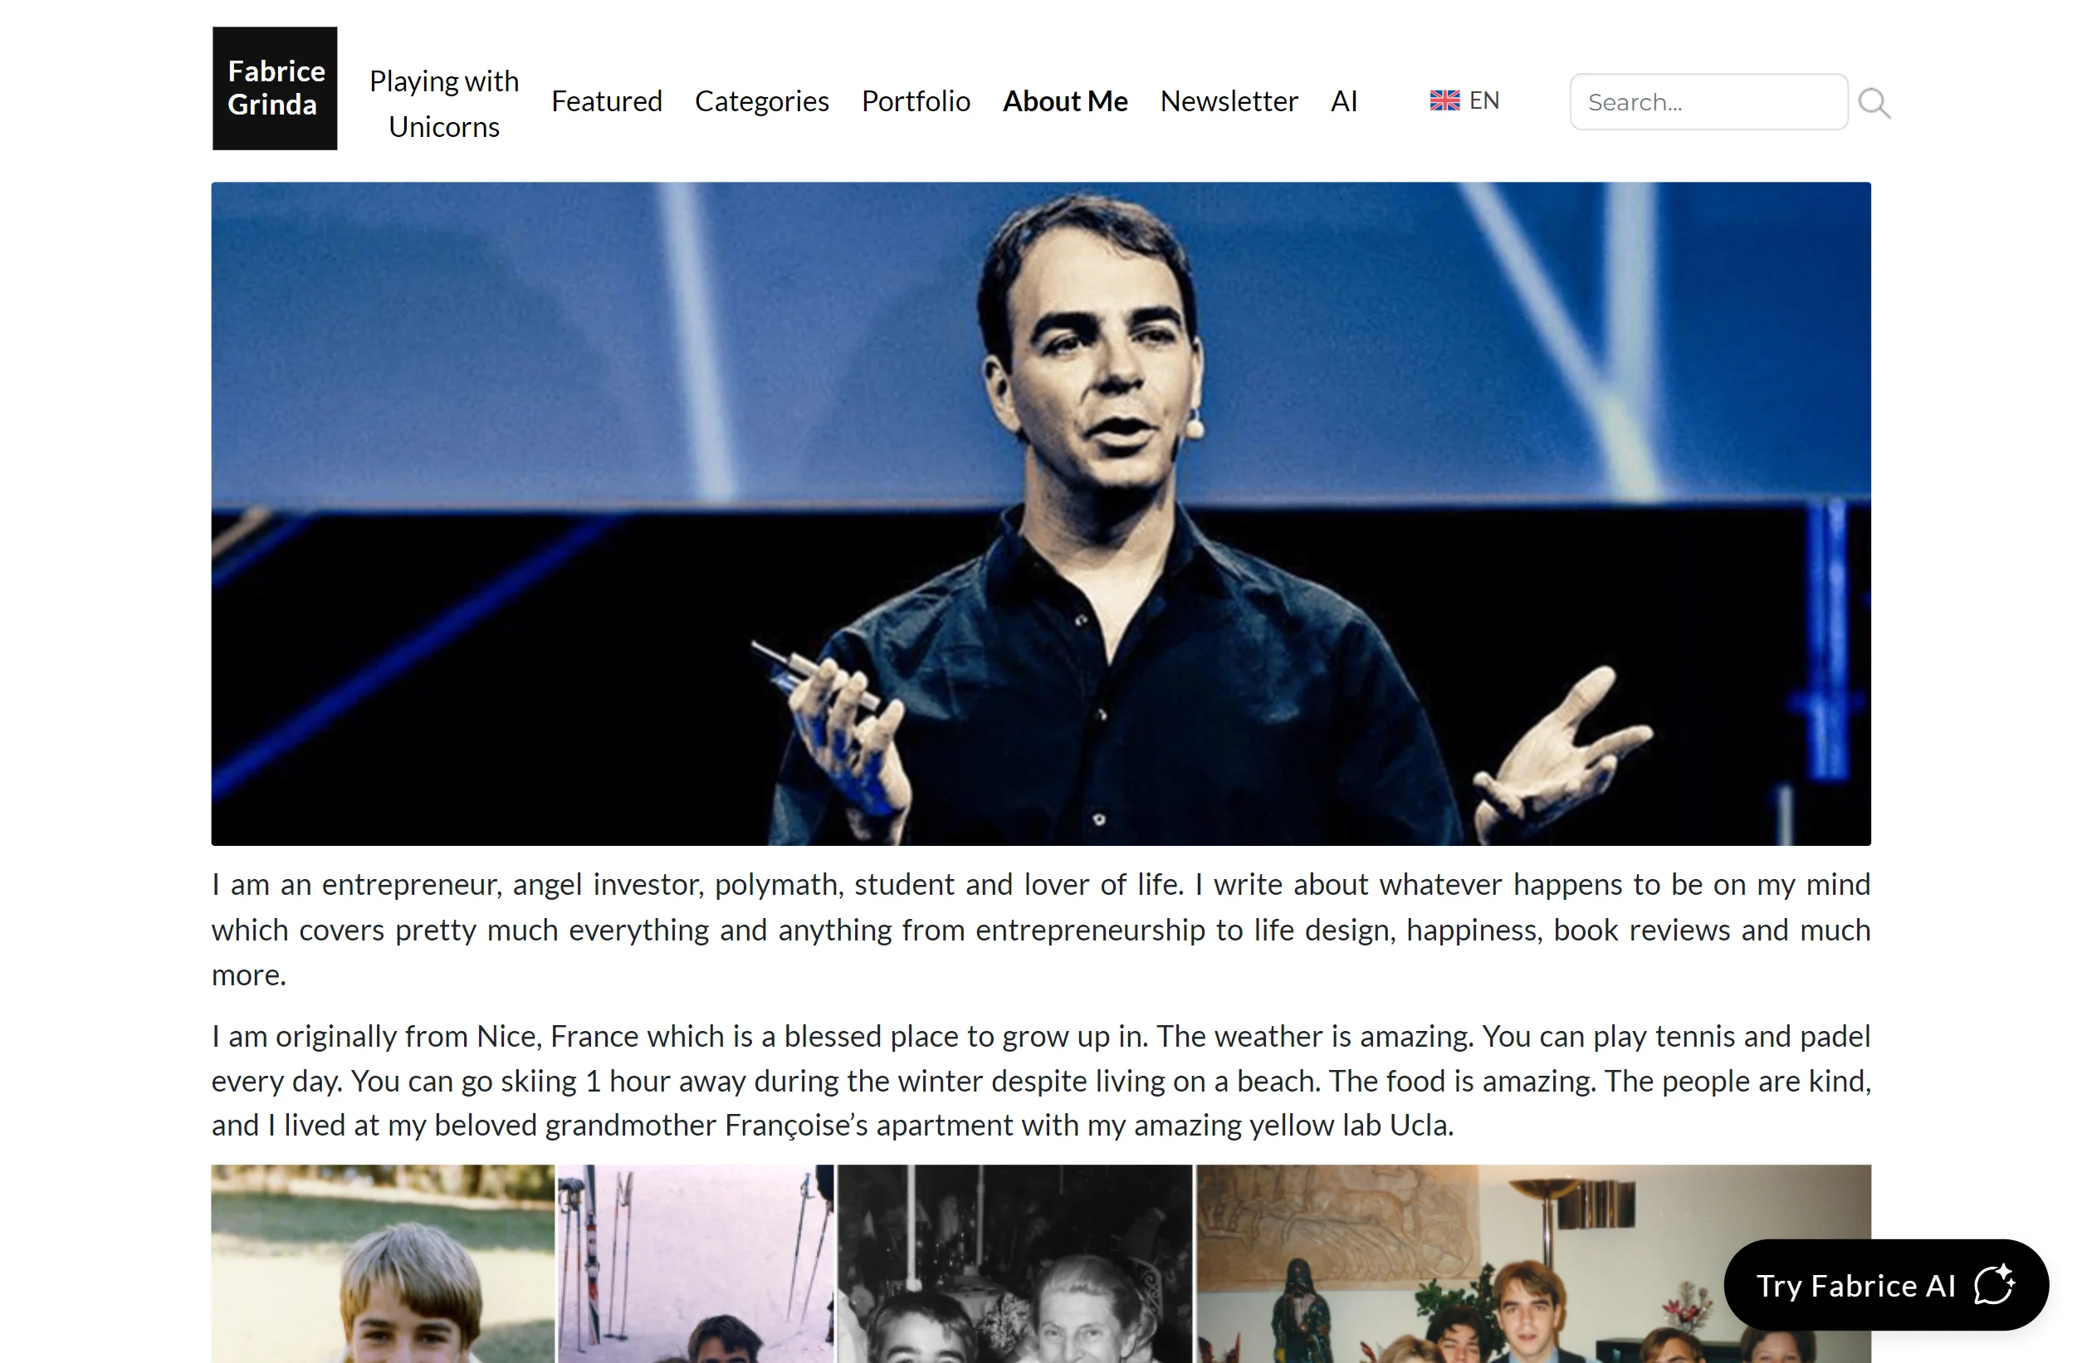The width and height of the screenshot is (2082, 1363).
Task: Click the Try Fabrice AI button
Action: (1886, 1284)
